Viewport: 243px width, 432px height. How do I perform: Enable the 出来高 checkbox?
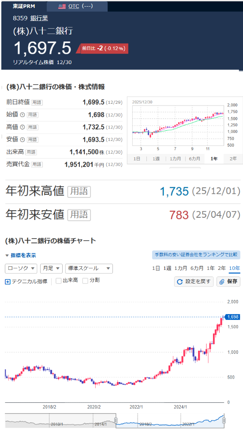point(58,281)
